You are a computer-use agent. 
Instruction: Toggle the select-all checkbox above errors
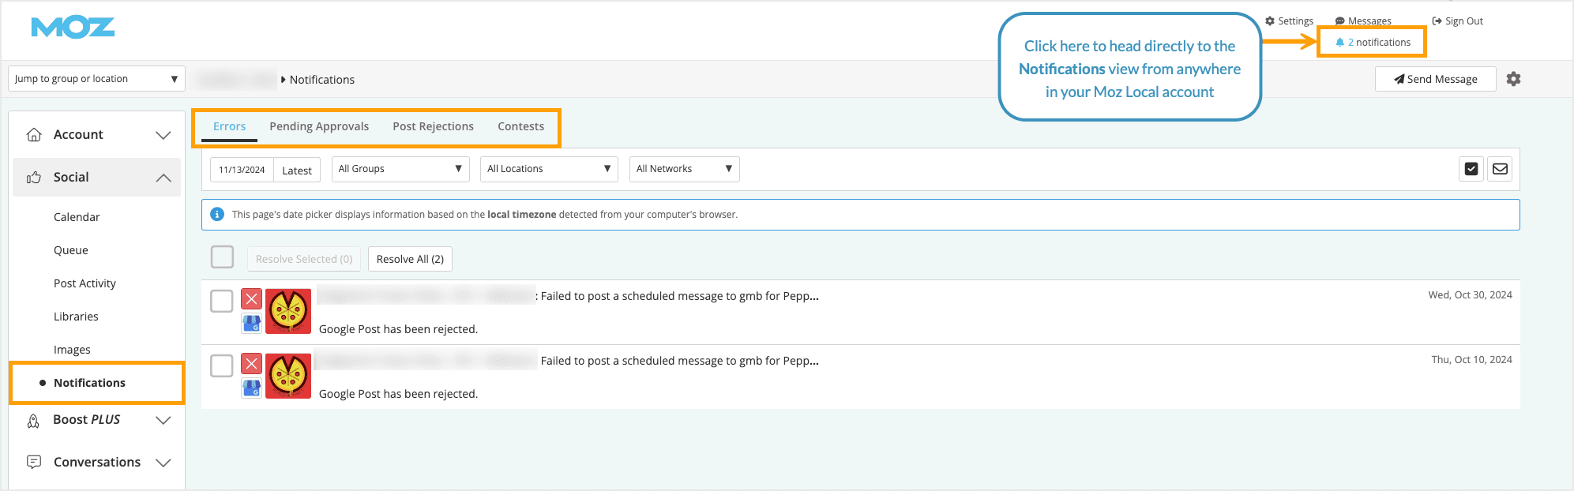click(x=222, y=257)
